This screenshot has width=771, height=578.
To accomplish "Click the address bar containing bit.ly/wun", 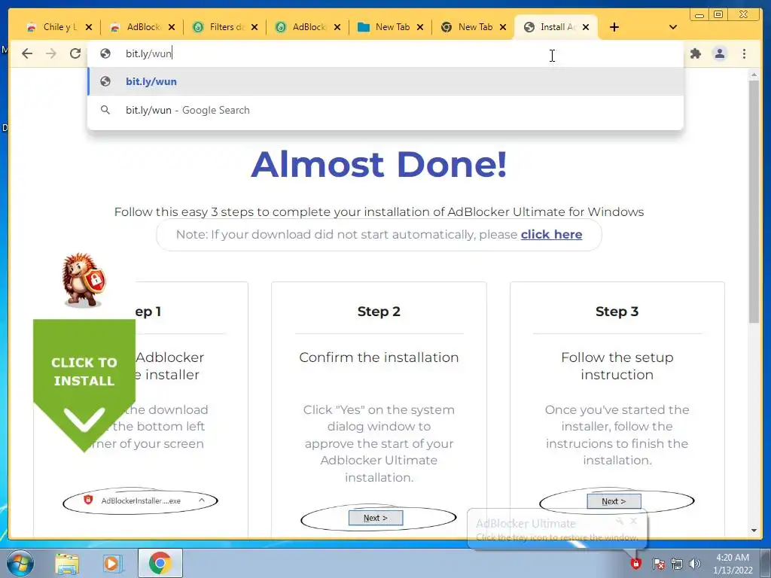I will click(x=385, y=53).
